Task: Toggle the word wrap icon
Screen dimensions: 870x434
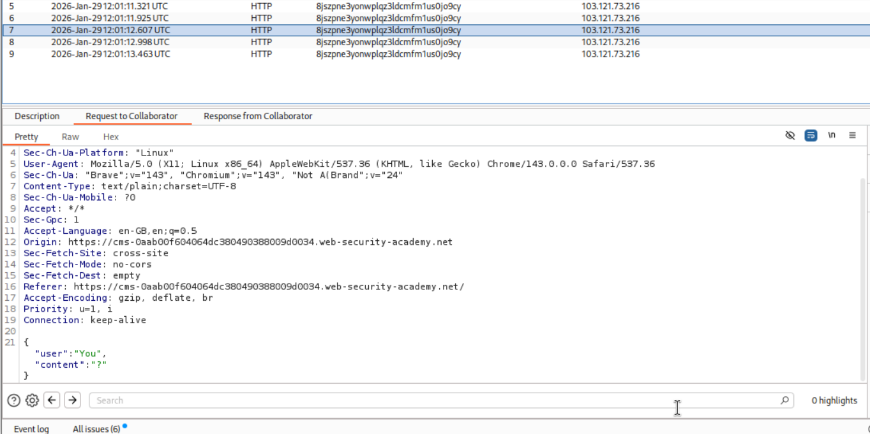Action: (811, 136)
